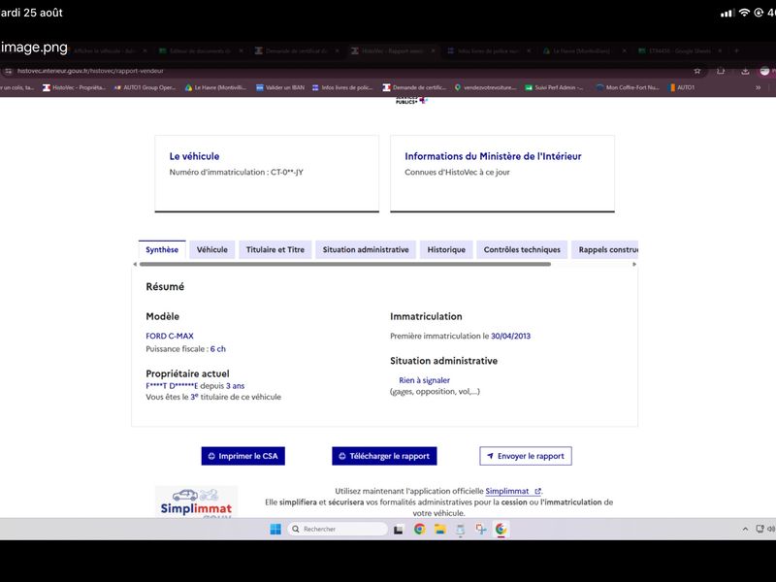The width and height of the screenshot is (776, 582).
Task: Click the tab strip horizontal scrollbar
Action: pyautogui.click(x=345, y=264)
